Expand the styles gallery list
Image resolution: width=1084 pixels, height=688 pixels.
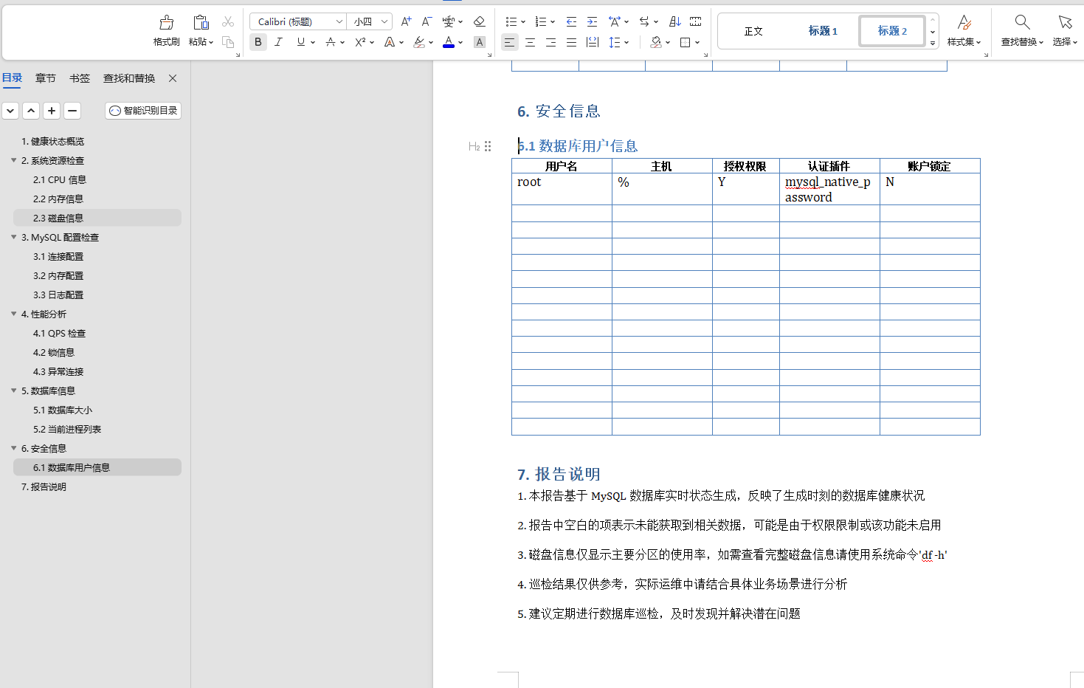tap(933, 43)
